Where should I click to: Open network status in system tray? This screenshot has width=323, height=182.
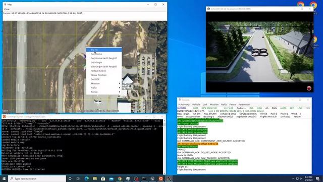(x=297, y=178)
